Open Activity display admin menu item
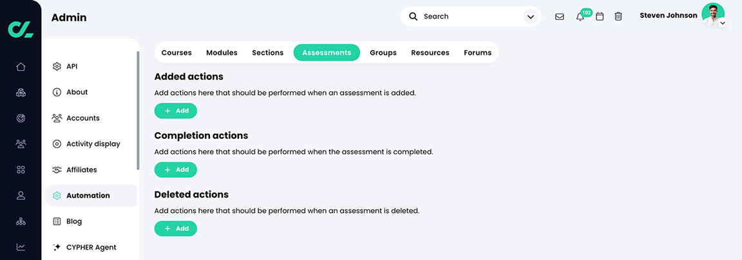This screenshot has height=260, width=742. (90, 144)
